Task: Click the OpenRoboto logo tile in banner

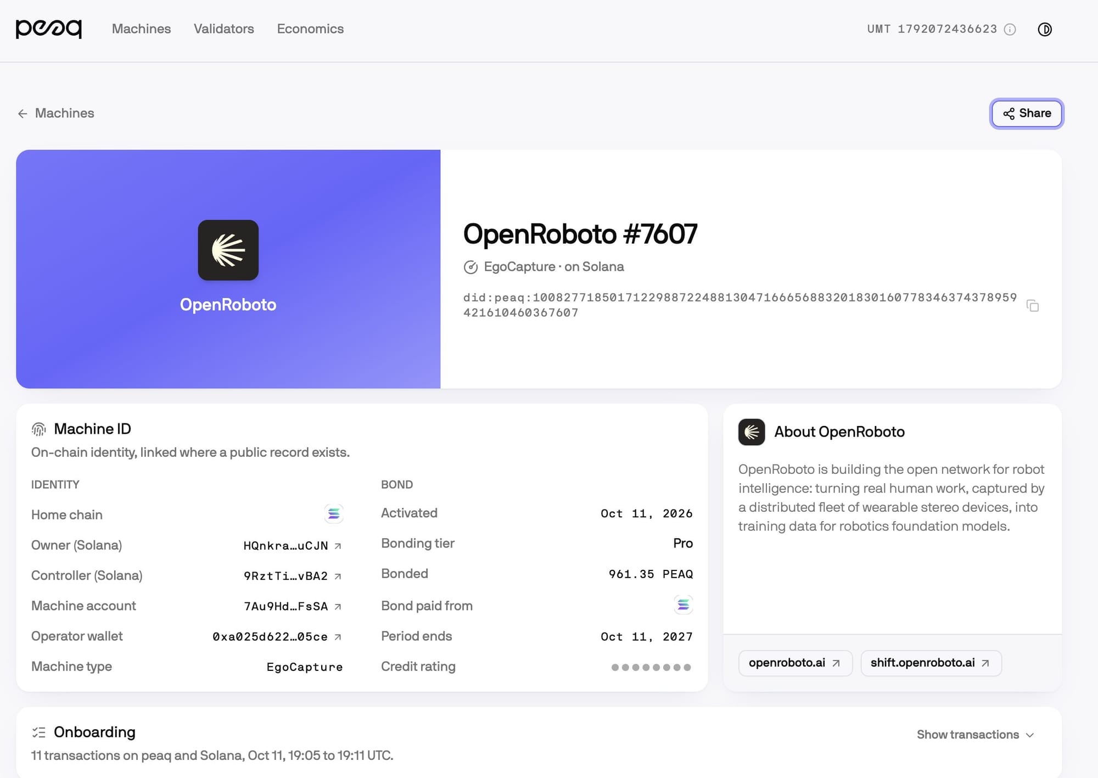Action: click(228, 250)
